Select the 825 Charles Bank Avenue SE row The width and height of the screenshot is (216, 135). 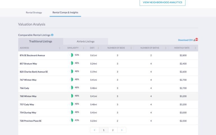[x=34, y=72]
